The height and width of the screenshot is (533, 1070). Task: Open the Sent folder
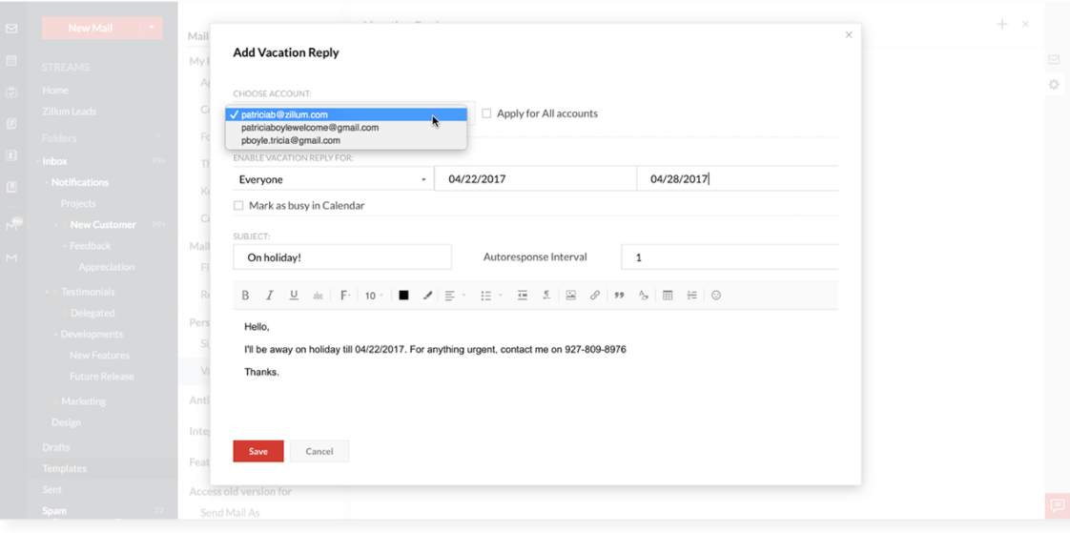pos(51,490)
